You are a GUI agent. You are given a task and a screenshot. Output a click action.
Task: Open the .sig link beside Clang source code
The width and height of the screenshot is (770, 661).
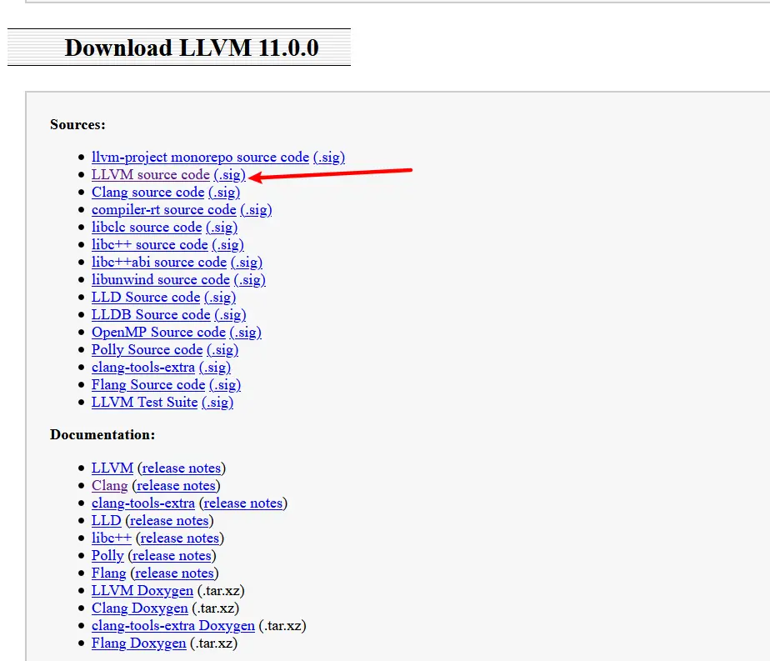[224, 192]
